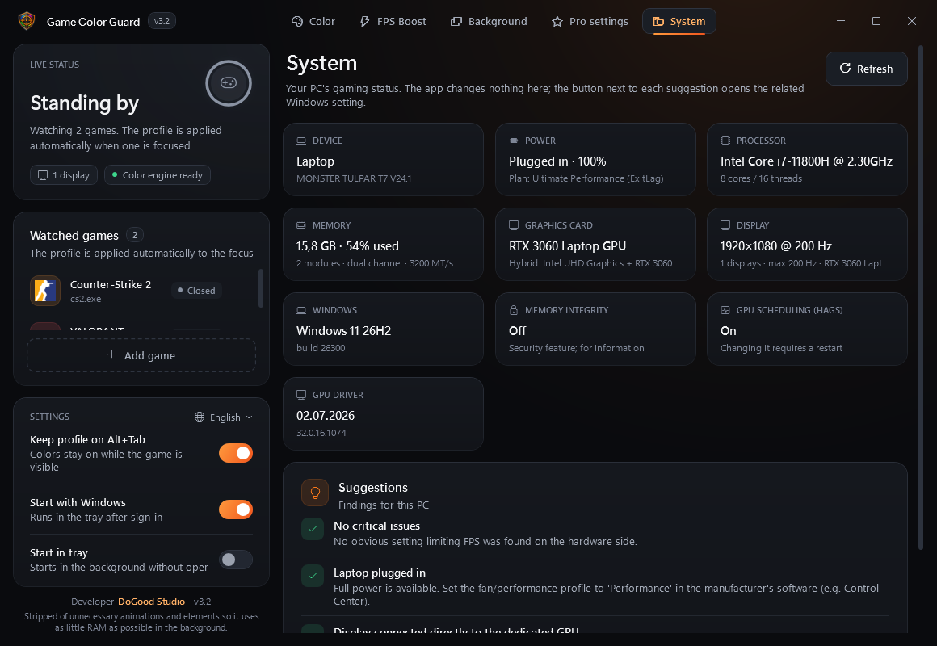937x646 pixels.
Task: Click the 'Plan: Ultimate Performance (ExitLag)' text
Action: (x=586, y=178)
